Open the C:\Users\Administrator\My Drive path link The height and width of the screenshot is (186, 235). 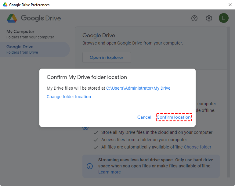point(138,88)
